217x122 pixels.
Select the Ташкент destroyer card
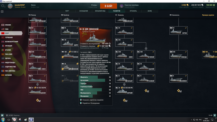coord(124,66)
